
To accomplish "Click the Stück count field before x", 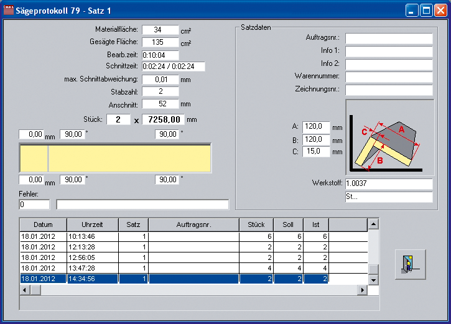I will (x=118, y=119).
